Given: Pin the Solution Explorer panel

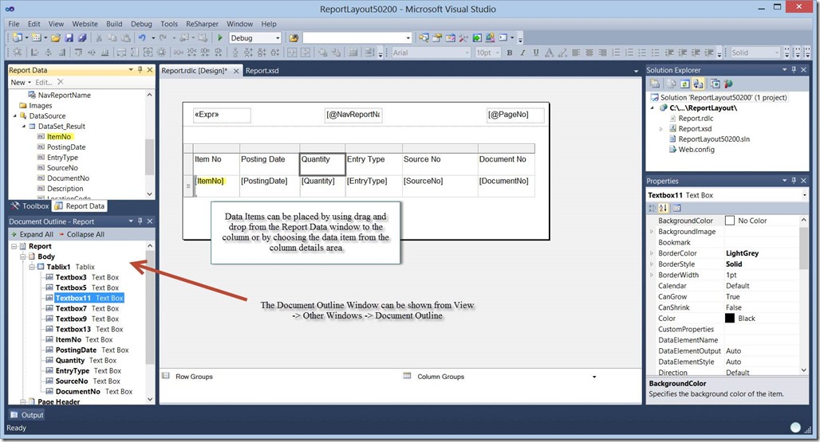Looking at the screenshot, I should tap(794, 69).
